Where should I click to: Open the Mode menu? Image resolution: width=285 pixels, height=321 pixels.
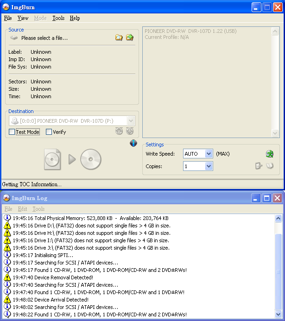[40, 18]
